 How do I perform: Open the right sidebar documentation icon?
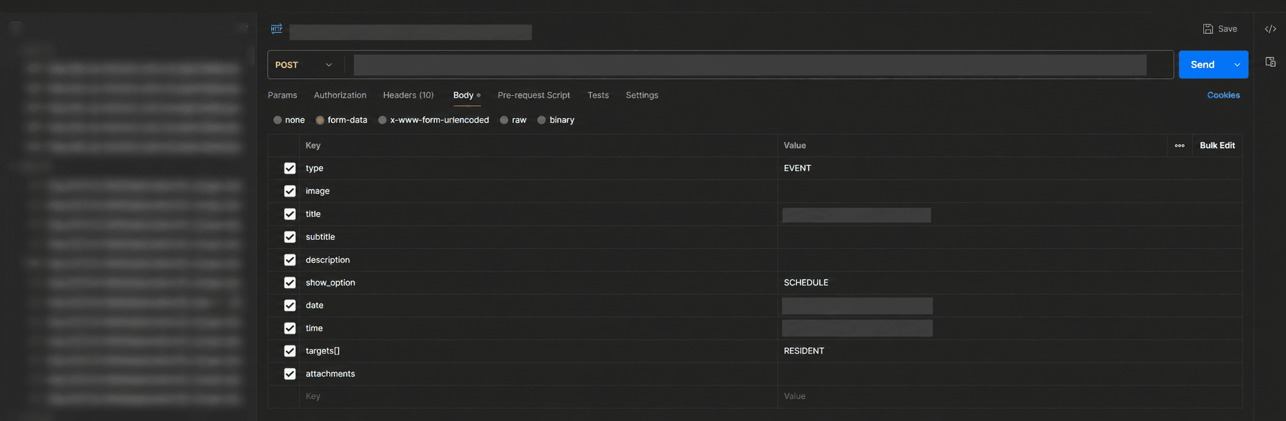tap(1270, 62)
